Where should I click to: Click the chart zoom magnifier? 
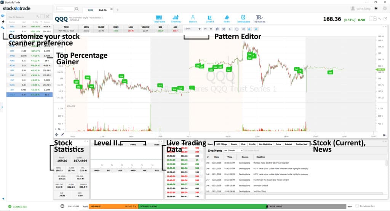click(x=59, y=129)
